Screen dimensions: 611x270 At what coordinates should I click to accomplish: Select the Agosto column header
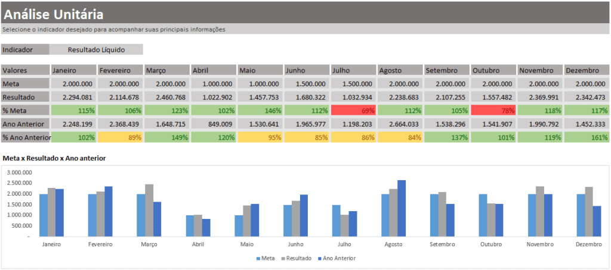[400, 70]
